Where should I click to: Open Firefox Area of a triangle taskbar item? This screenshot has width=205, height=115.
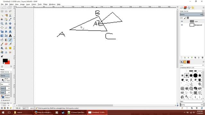point(43,112)
